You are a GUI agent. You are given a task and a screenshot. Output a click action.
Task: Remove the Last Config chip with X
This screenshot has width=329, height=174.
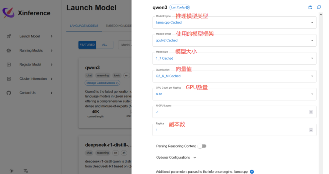coord(187,7)
